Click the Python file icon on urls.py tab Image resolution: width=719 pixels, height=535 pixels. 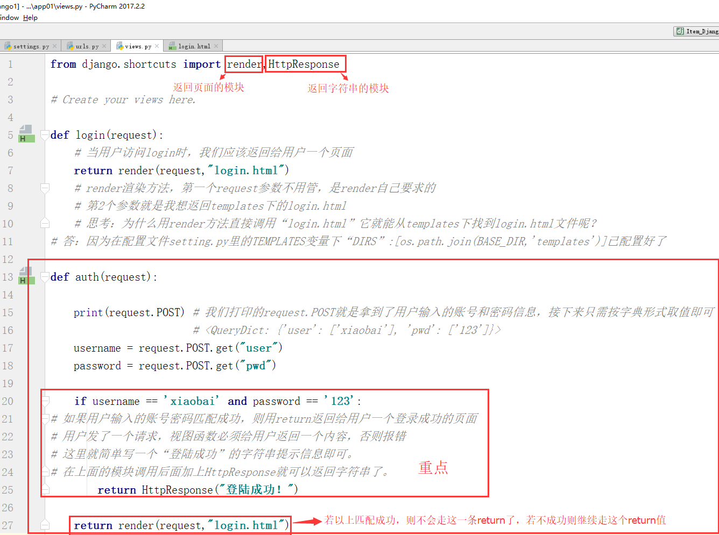[70, 46]
